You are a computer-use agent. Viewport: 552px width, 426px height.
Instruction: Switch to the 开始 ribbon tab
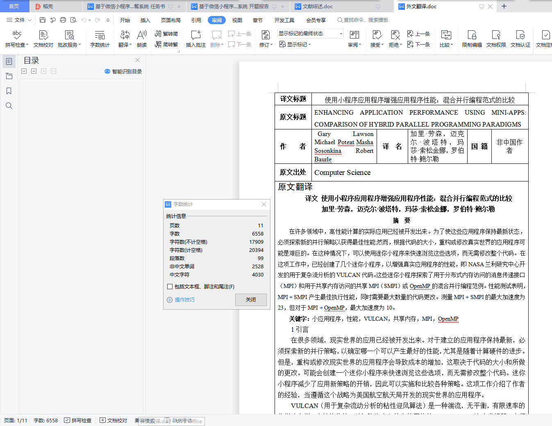click(x=125, y=20)
